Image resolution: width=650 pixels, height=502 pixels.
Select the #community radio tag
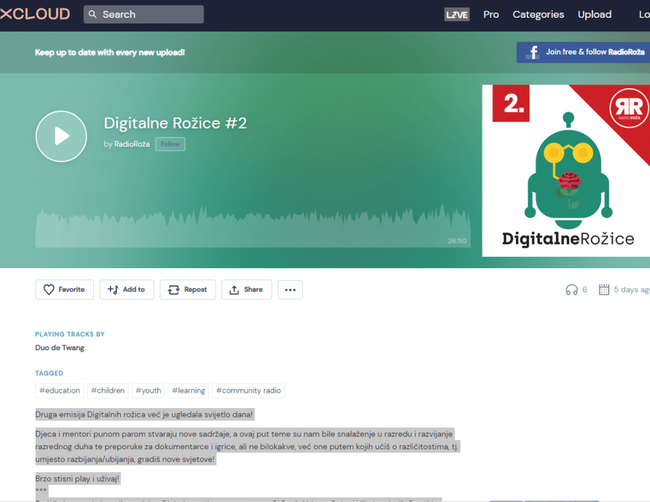[x=248, y=391]
